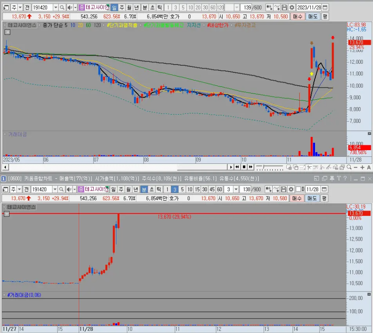Image resolution: width=373 pixels, height=333 pixels.
Task: Toggle the left panel icon in the top chart toolbar
Action: pos(6,7)
